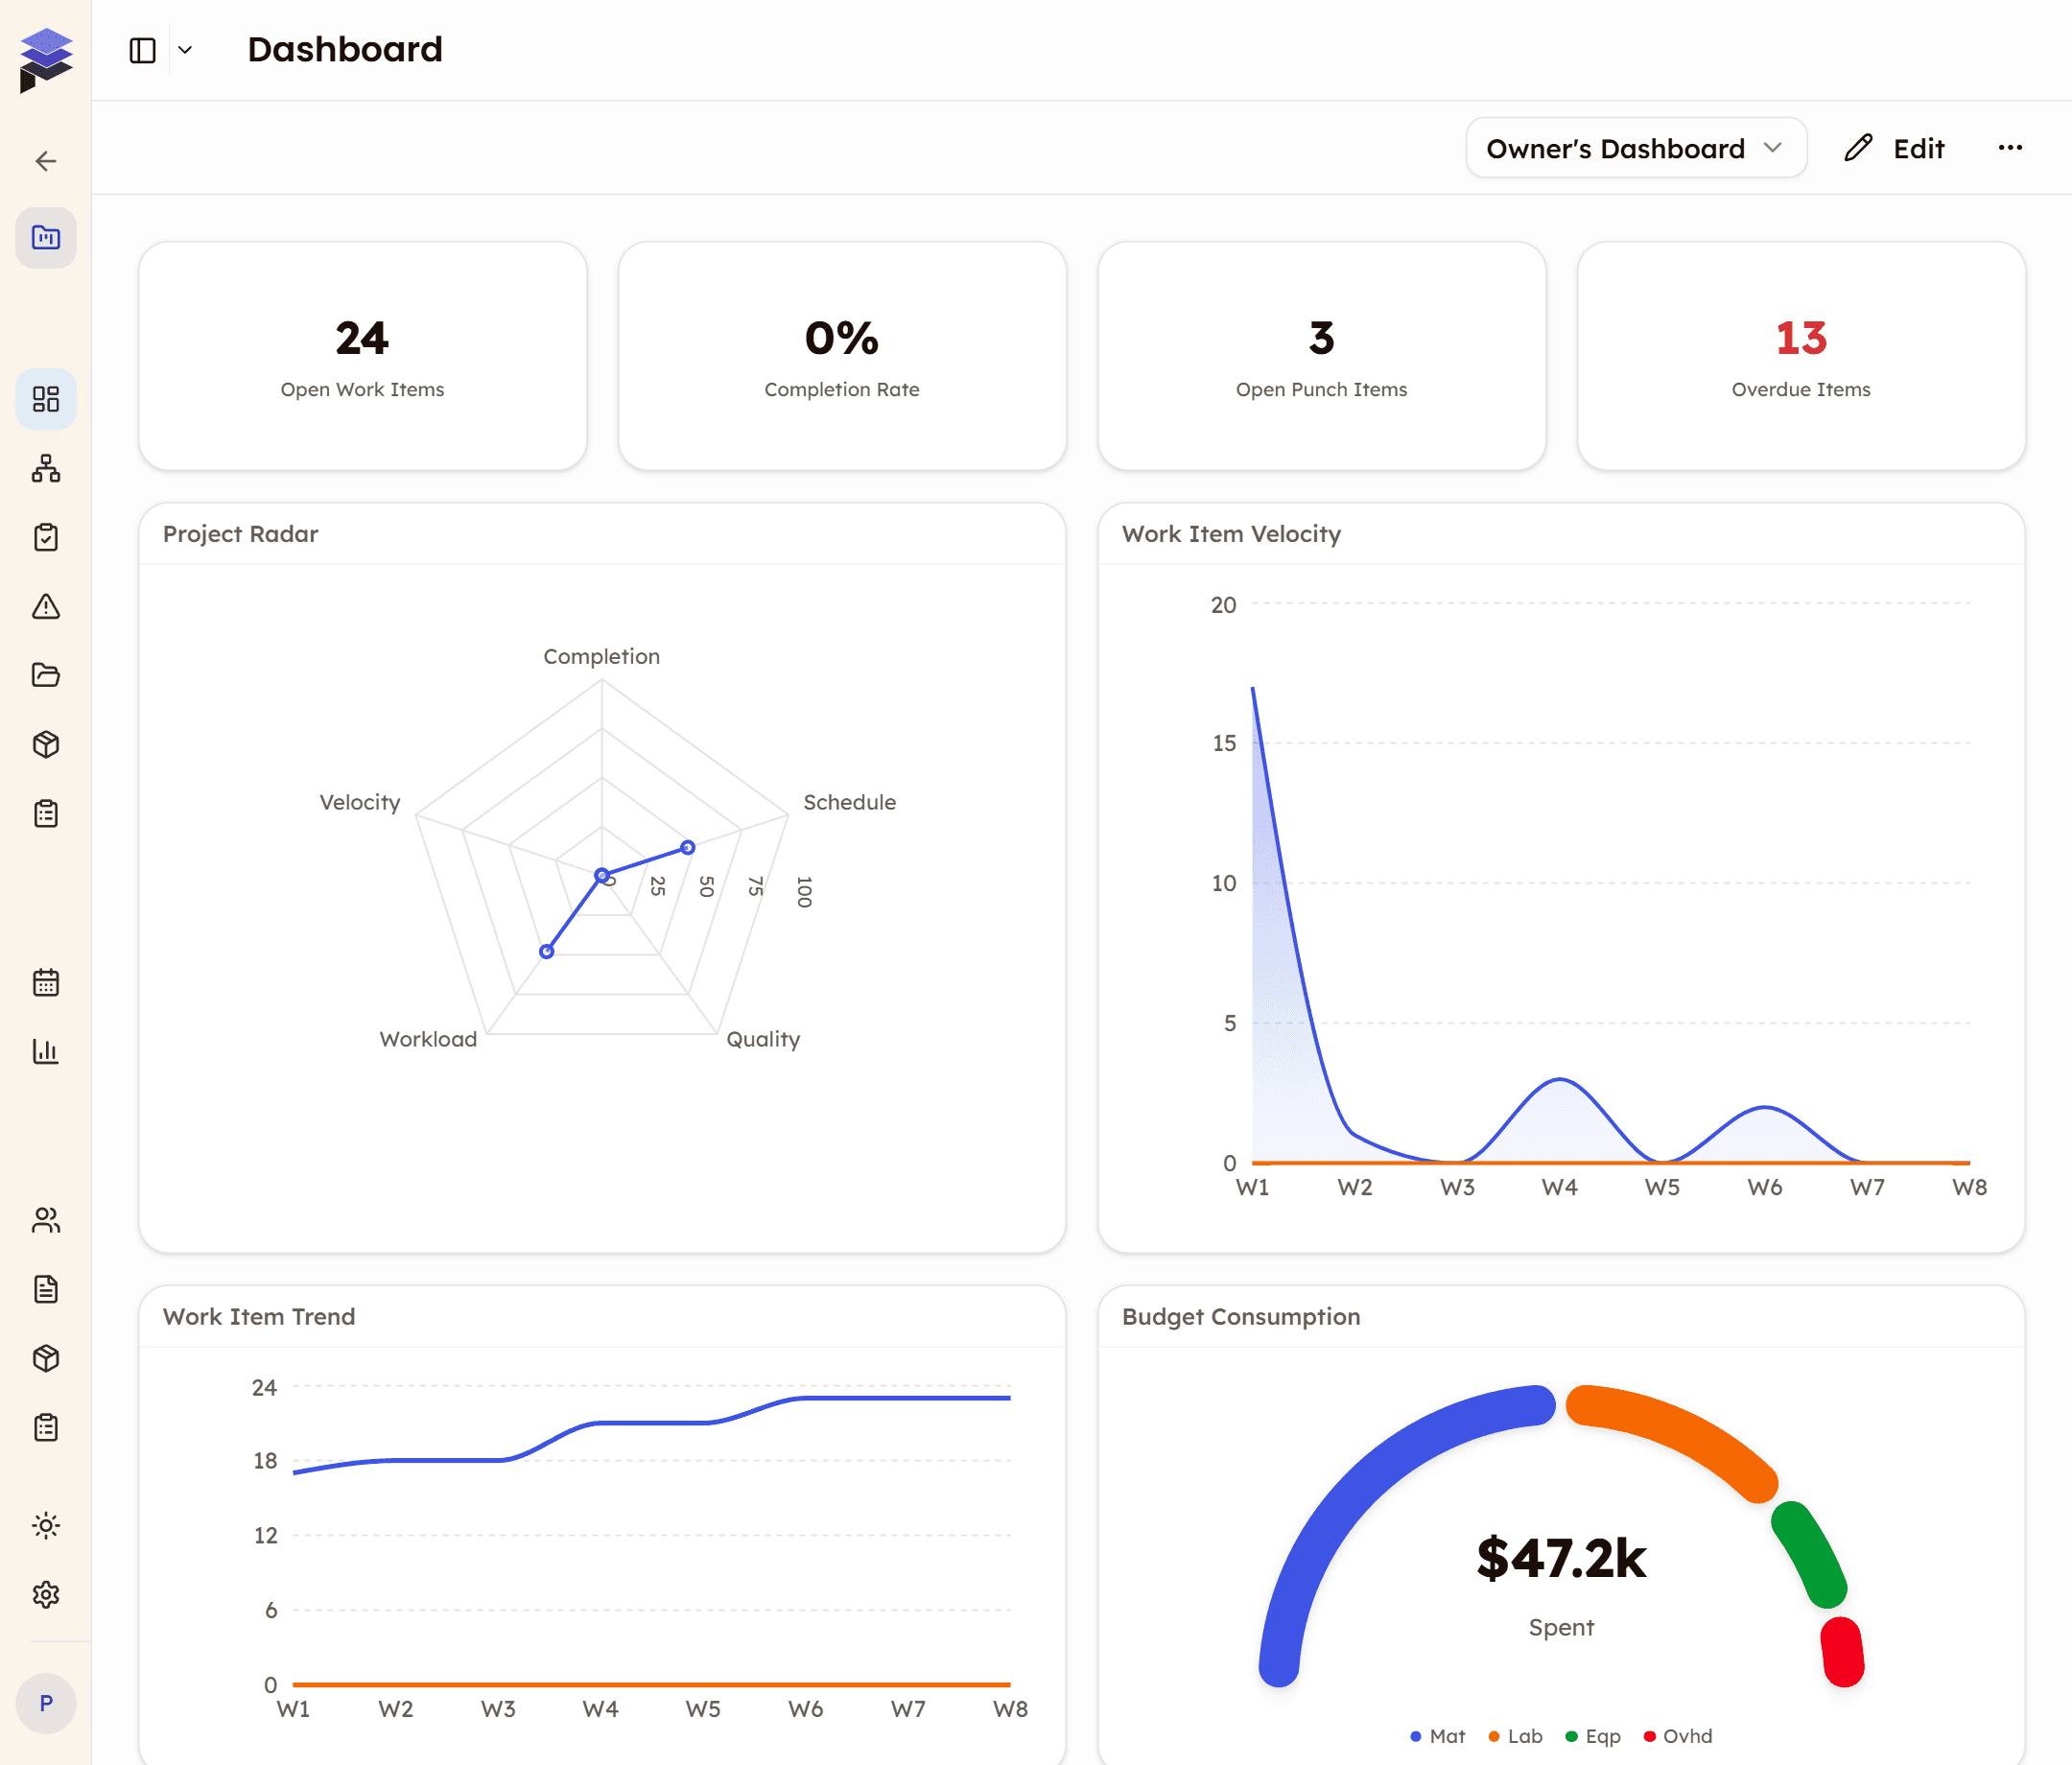Image resolution: width=2072 pixels, height=1765 pixels.
Task: Open the calendar icon in sidebar
Action: click(46, 982)
